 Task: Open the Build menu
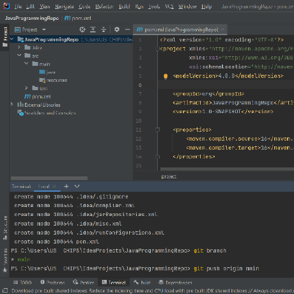[x=125, y=6]
